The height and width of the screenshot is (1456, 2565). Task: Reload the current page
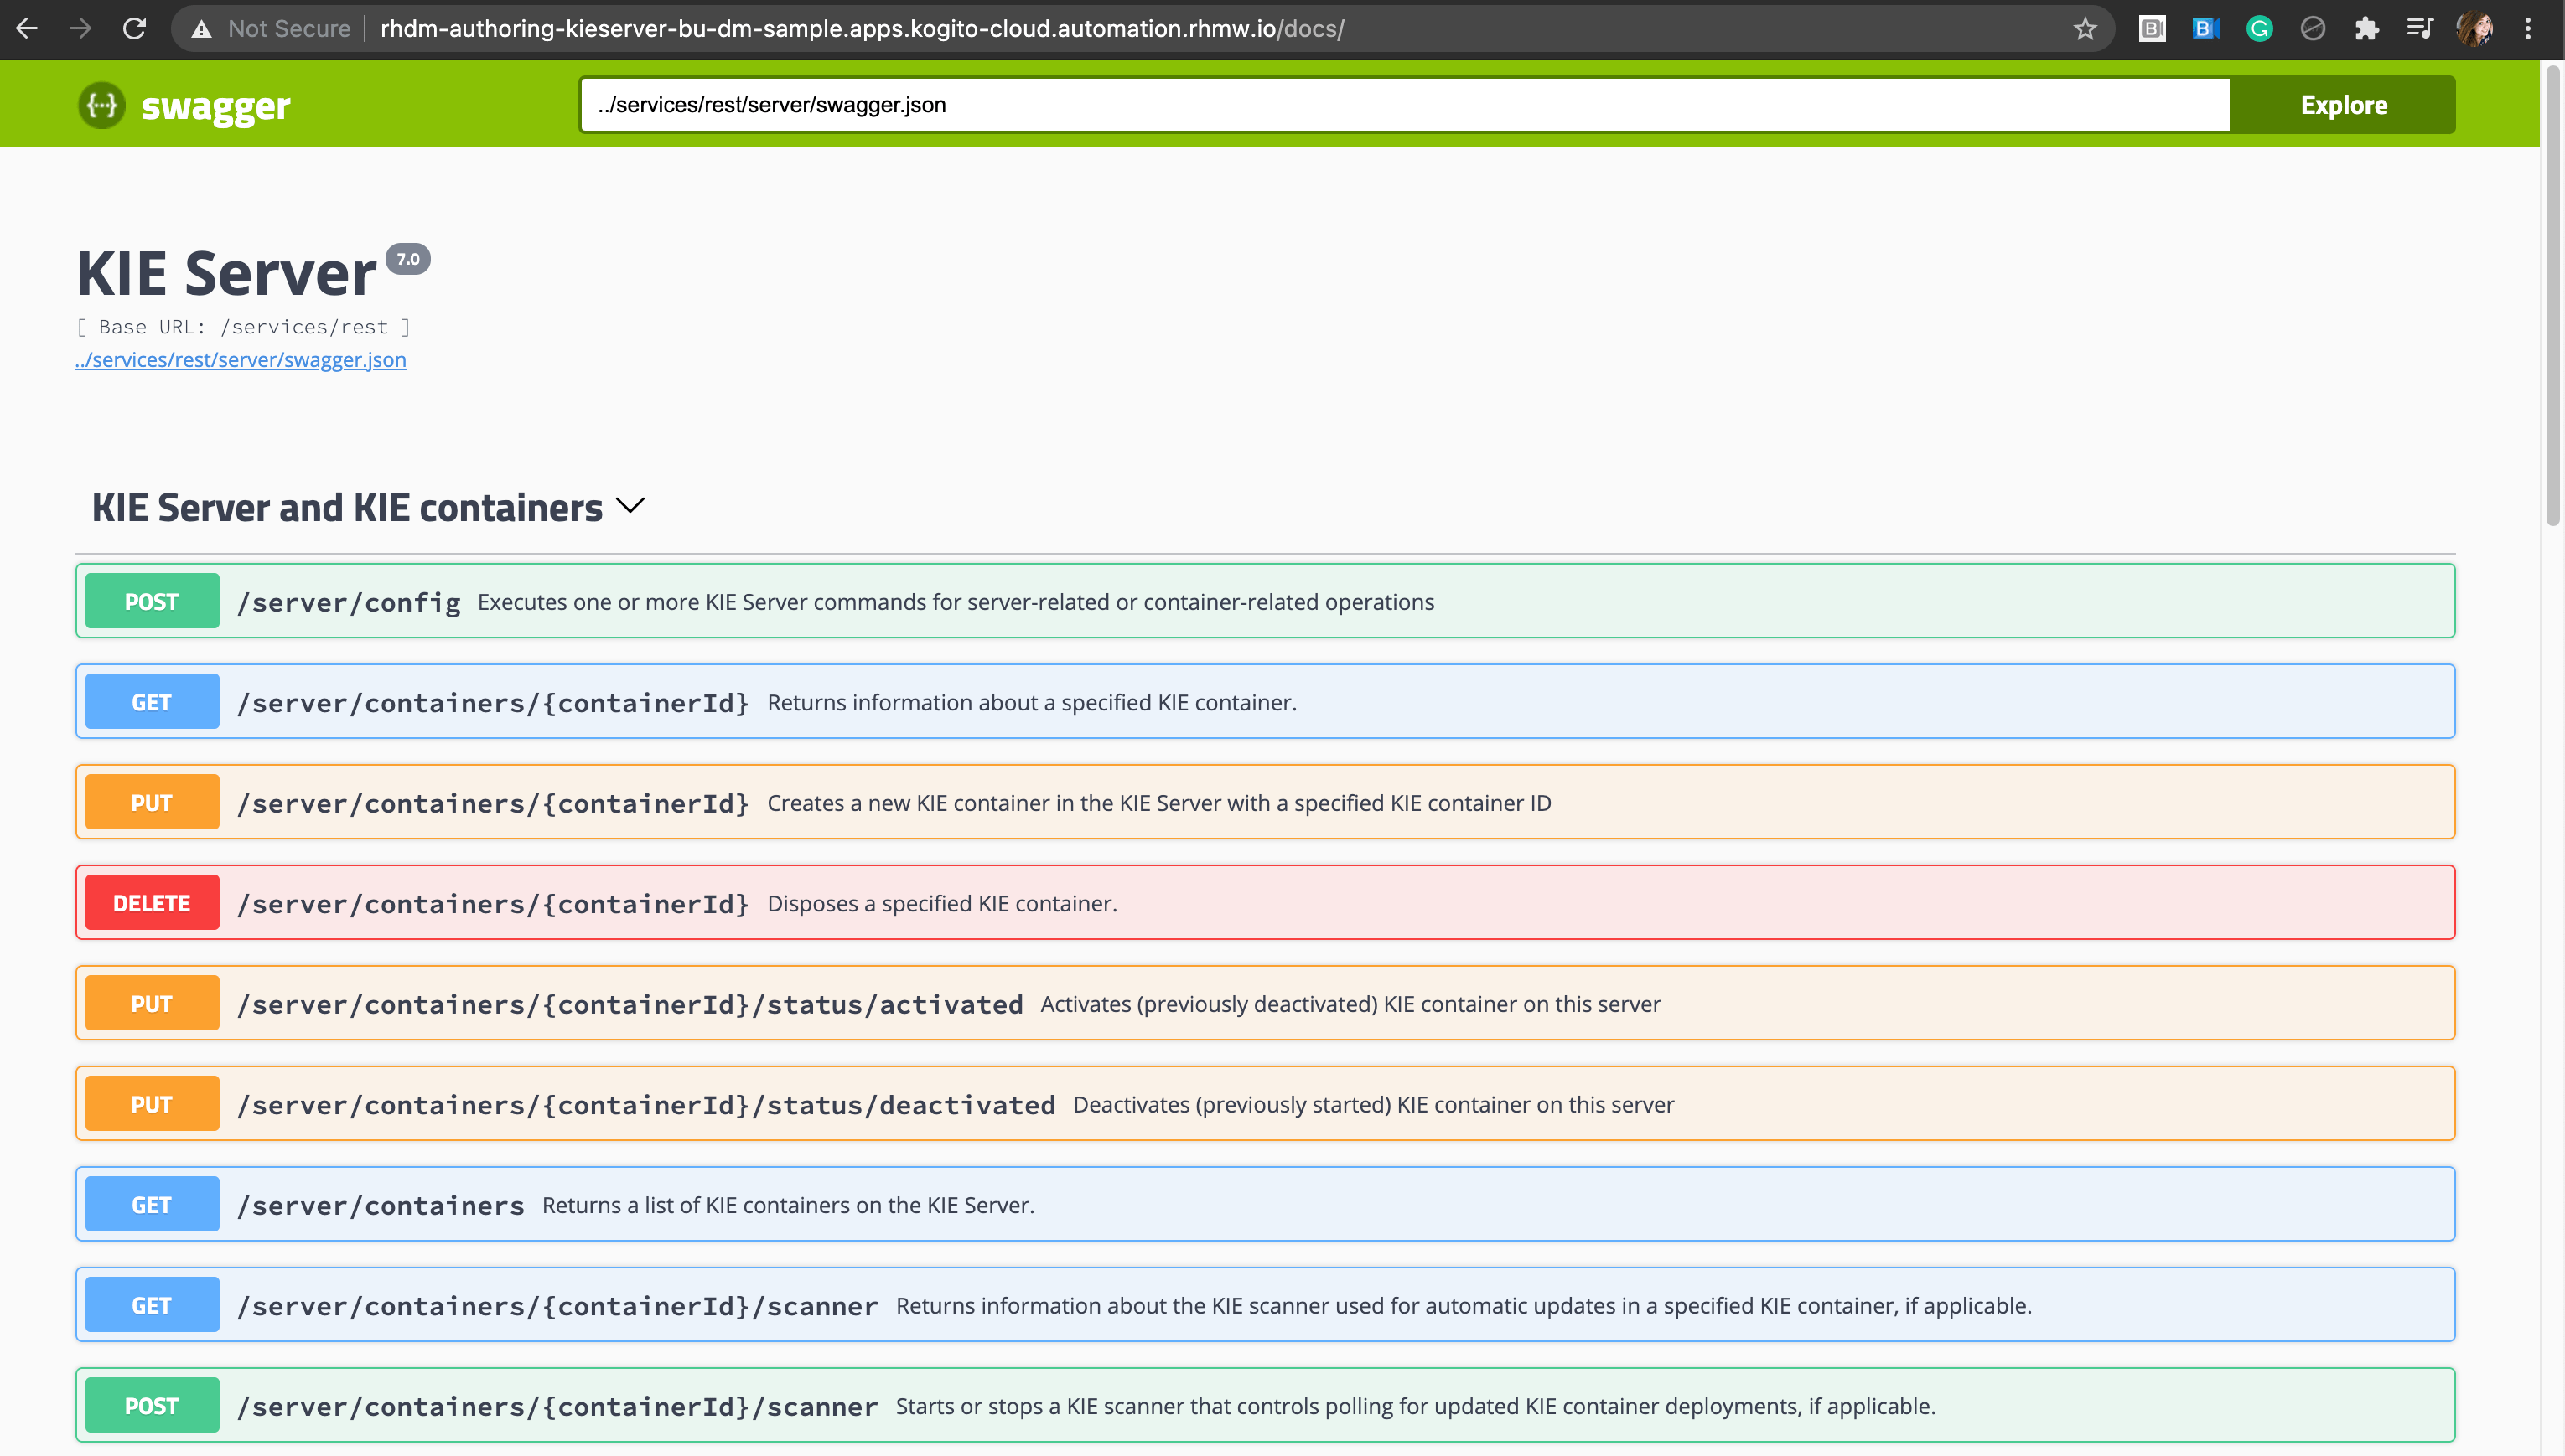click(x=134, y=28)
